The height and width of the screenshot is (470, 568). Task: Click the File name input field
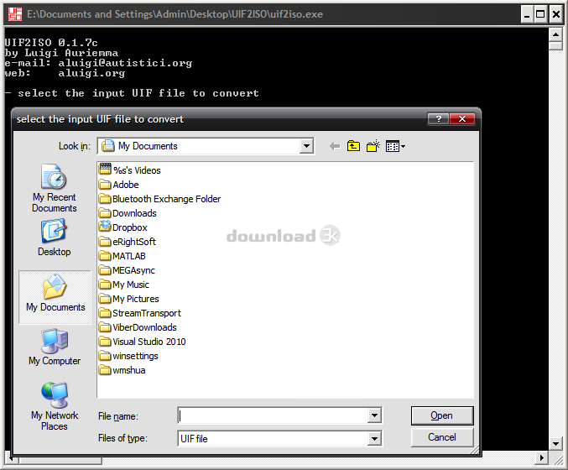pyautogui.click(x=273, y=415)
